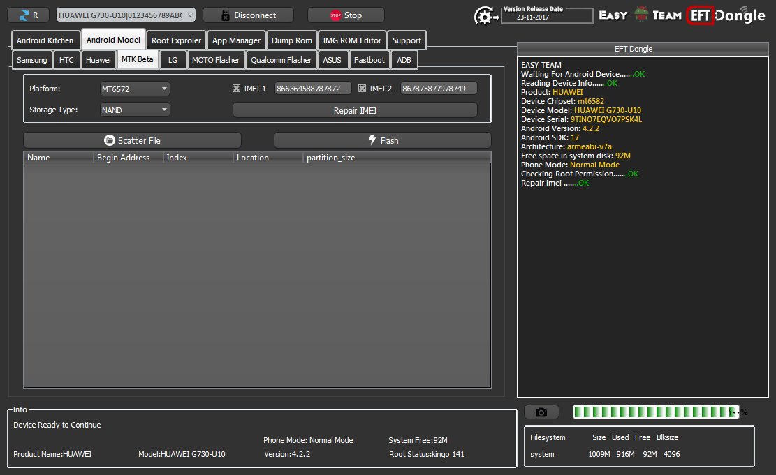776x475 pixels.
Task: Open the Qualcomm Flasher sub-tab
Action: (281, 60)
